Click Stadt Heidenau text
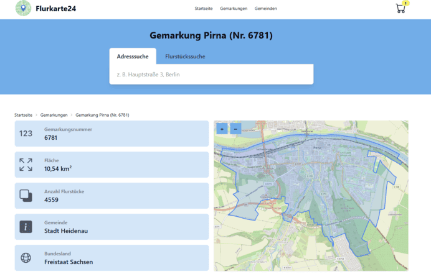431x274 pixels. pyautogui.click(x=66, y=231)
